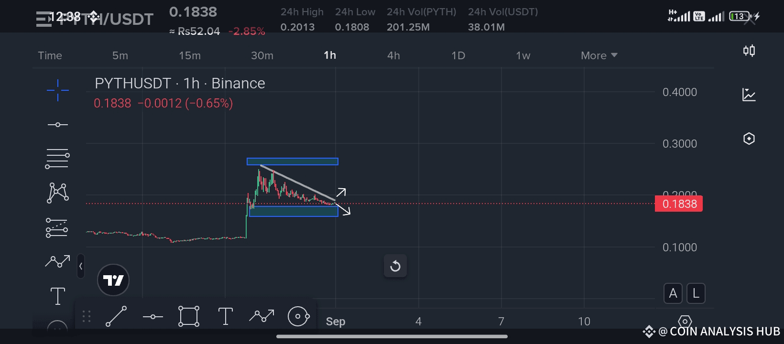
Task: Open the forecasting and measurement tools
Action: point(57,228)
